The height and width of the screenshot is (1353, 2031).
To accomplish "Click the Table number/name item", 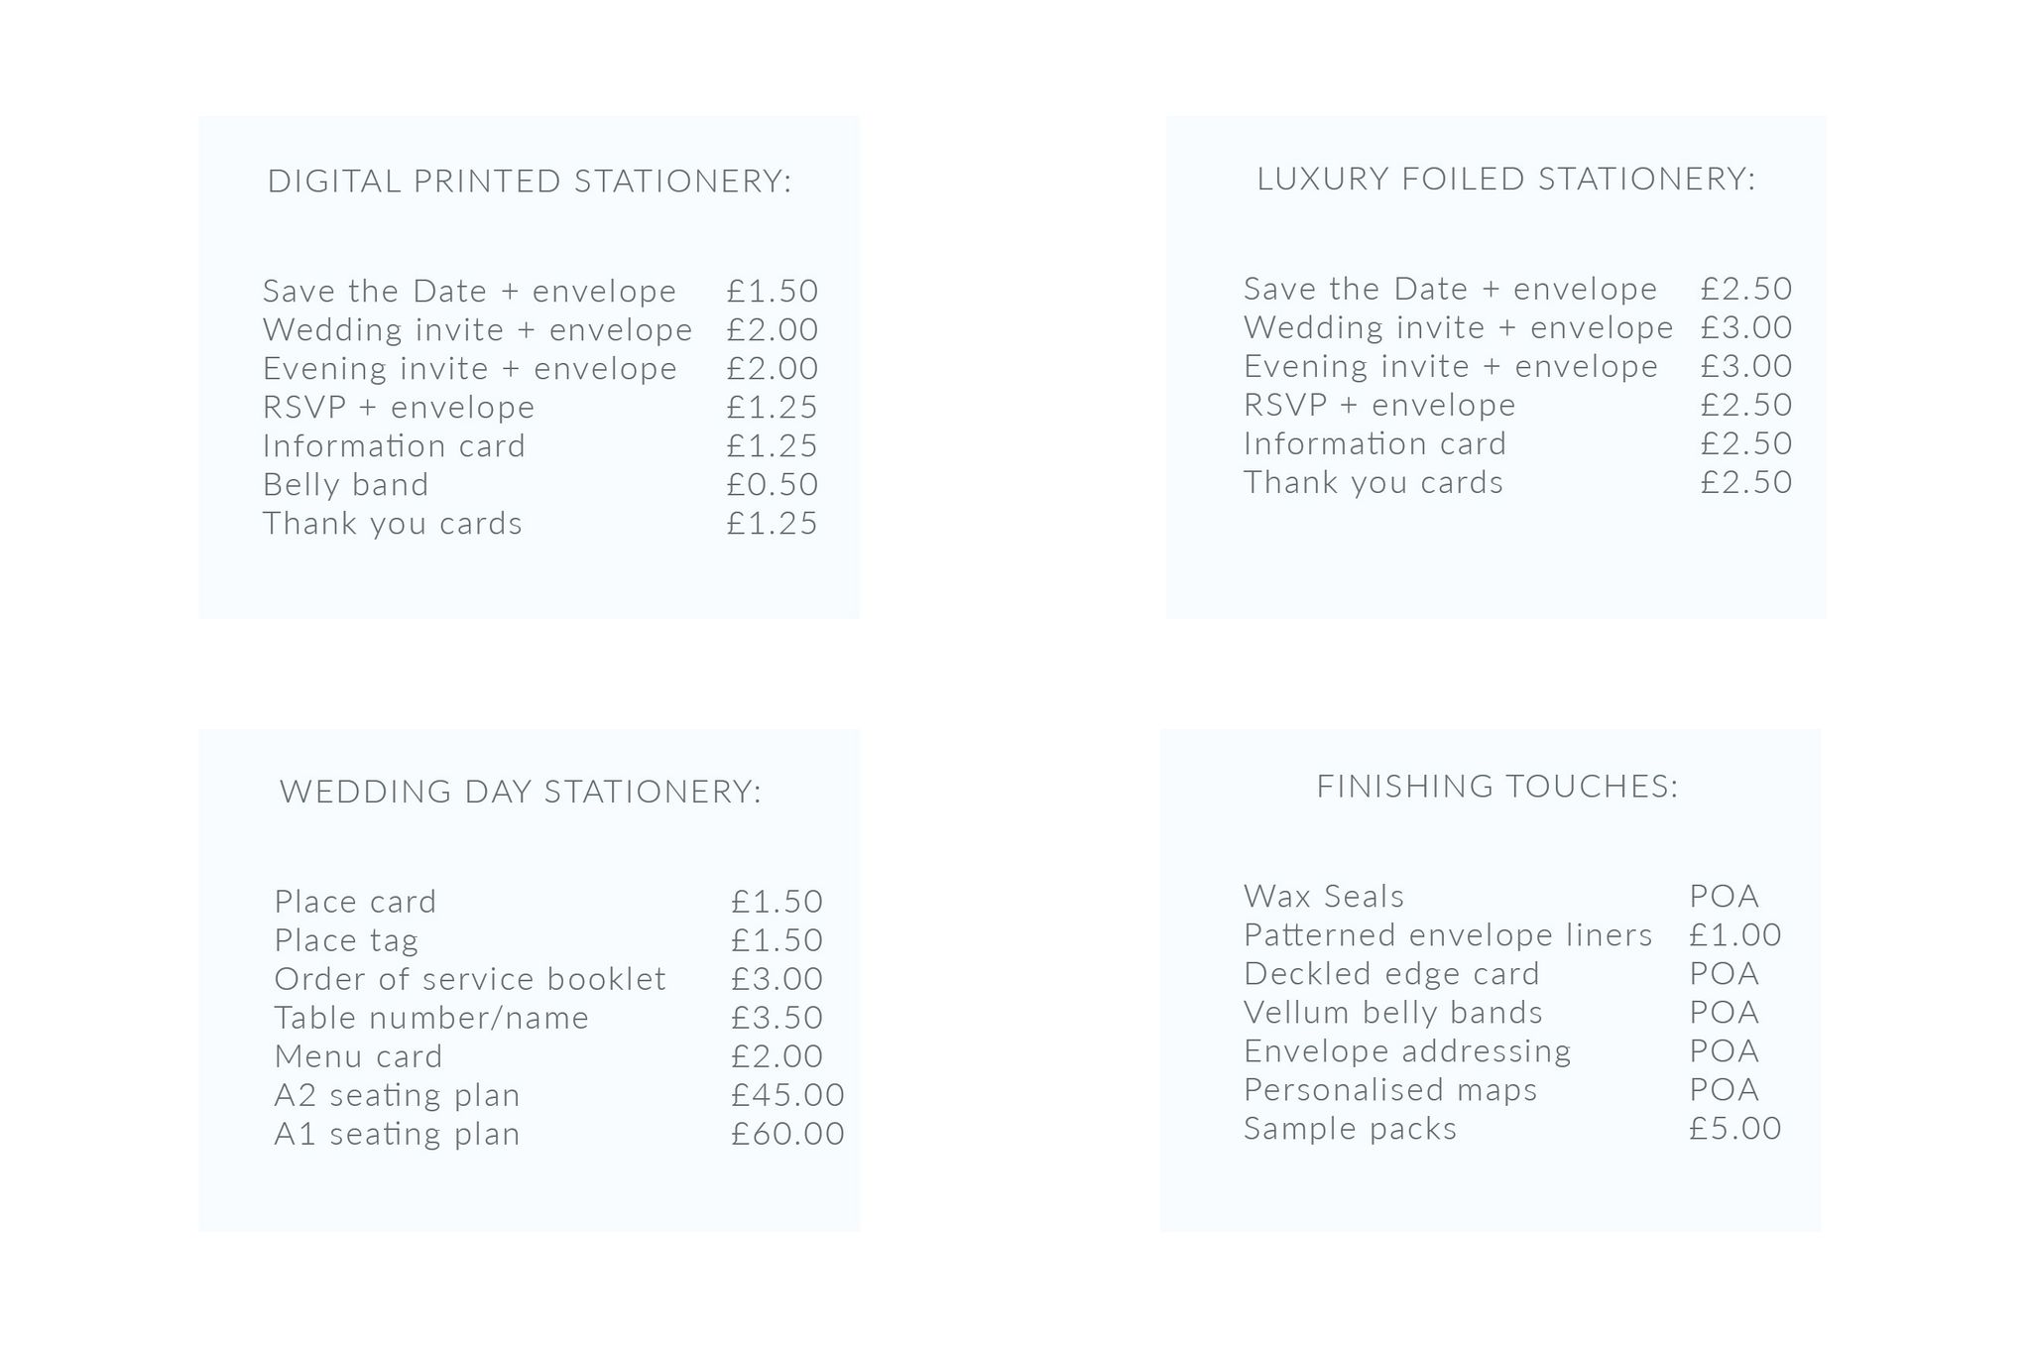I will coord(431,1018).
